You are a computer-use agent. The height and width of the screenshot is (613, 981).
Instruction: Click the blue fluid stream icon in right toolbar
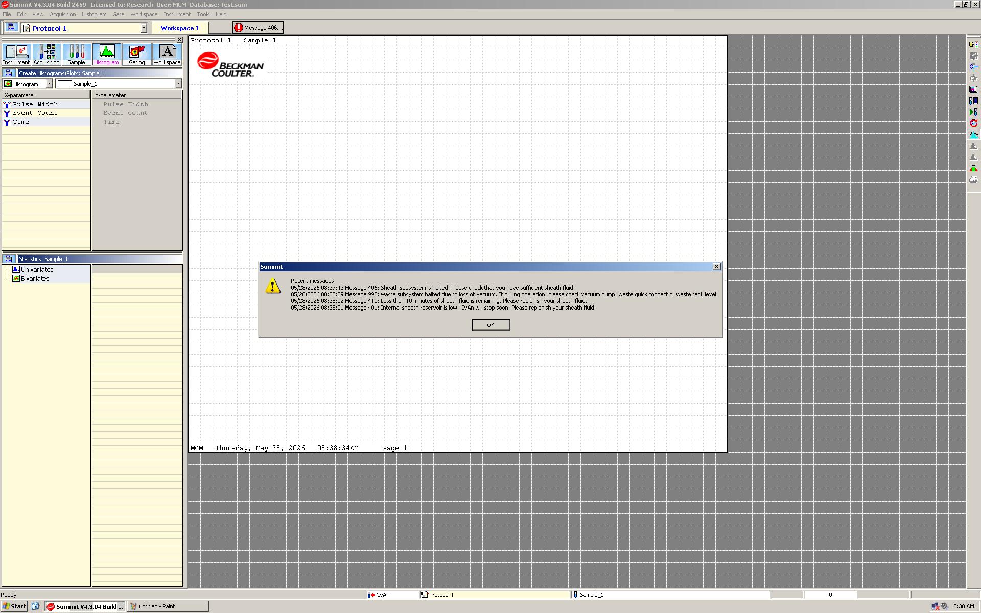pyautogui.click(x=973, y=67)
